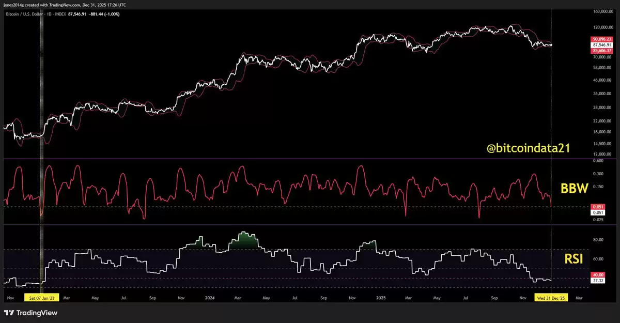Image resolution: width=620 pixels, height=323 pixels.
Task: Click the RSI 80.00 axis label
Action: [598, 240]
